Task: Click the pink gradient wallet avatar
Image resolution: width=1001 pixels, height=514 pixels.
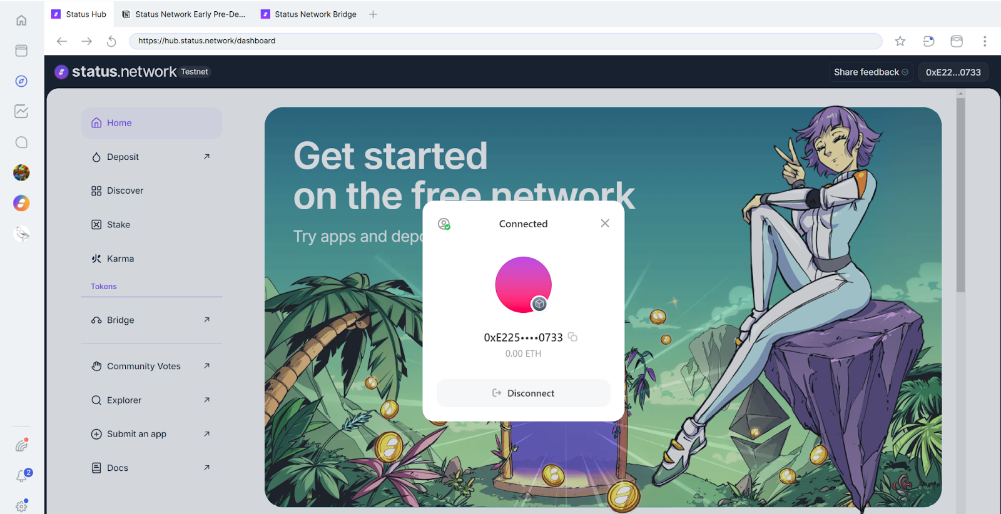Action: click(523, 285)
